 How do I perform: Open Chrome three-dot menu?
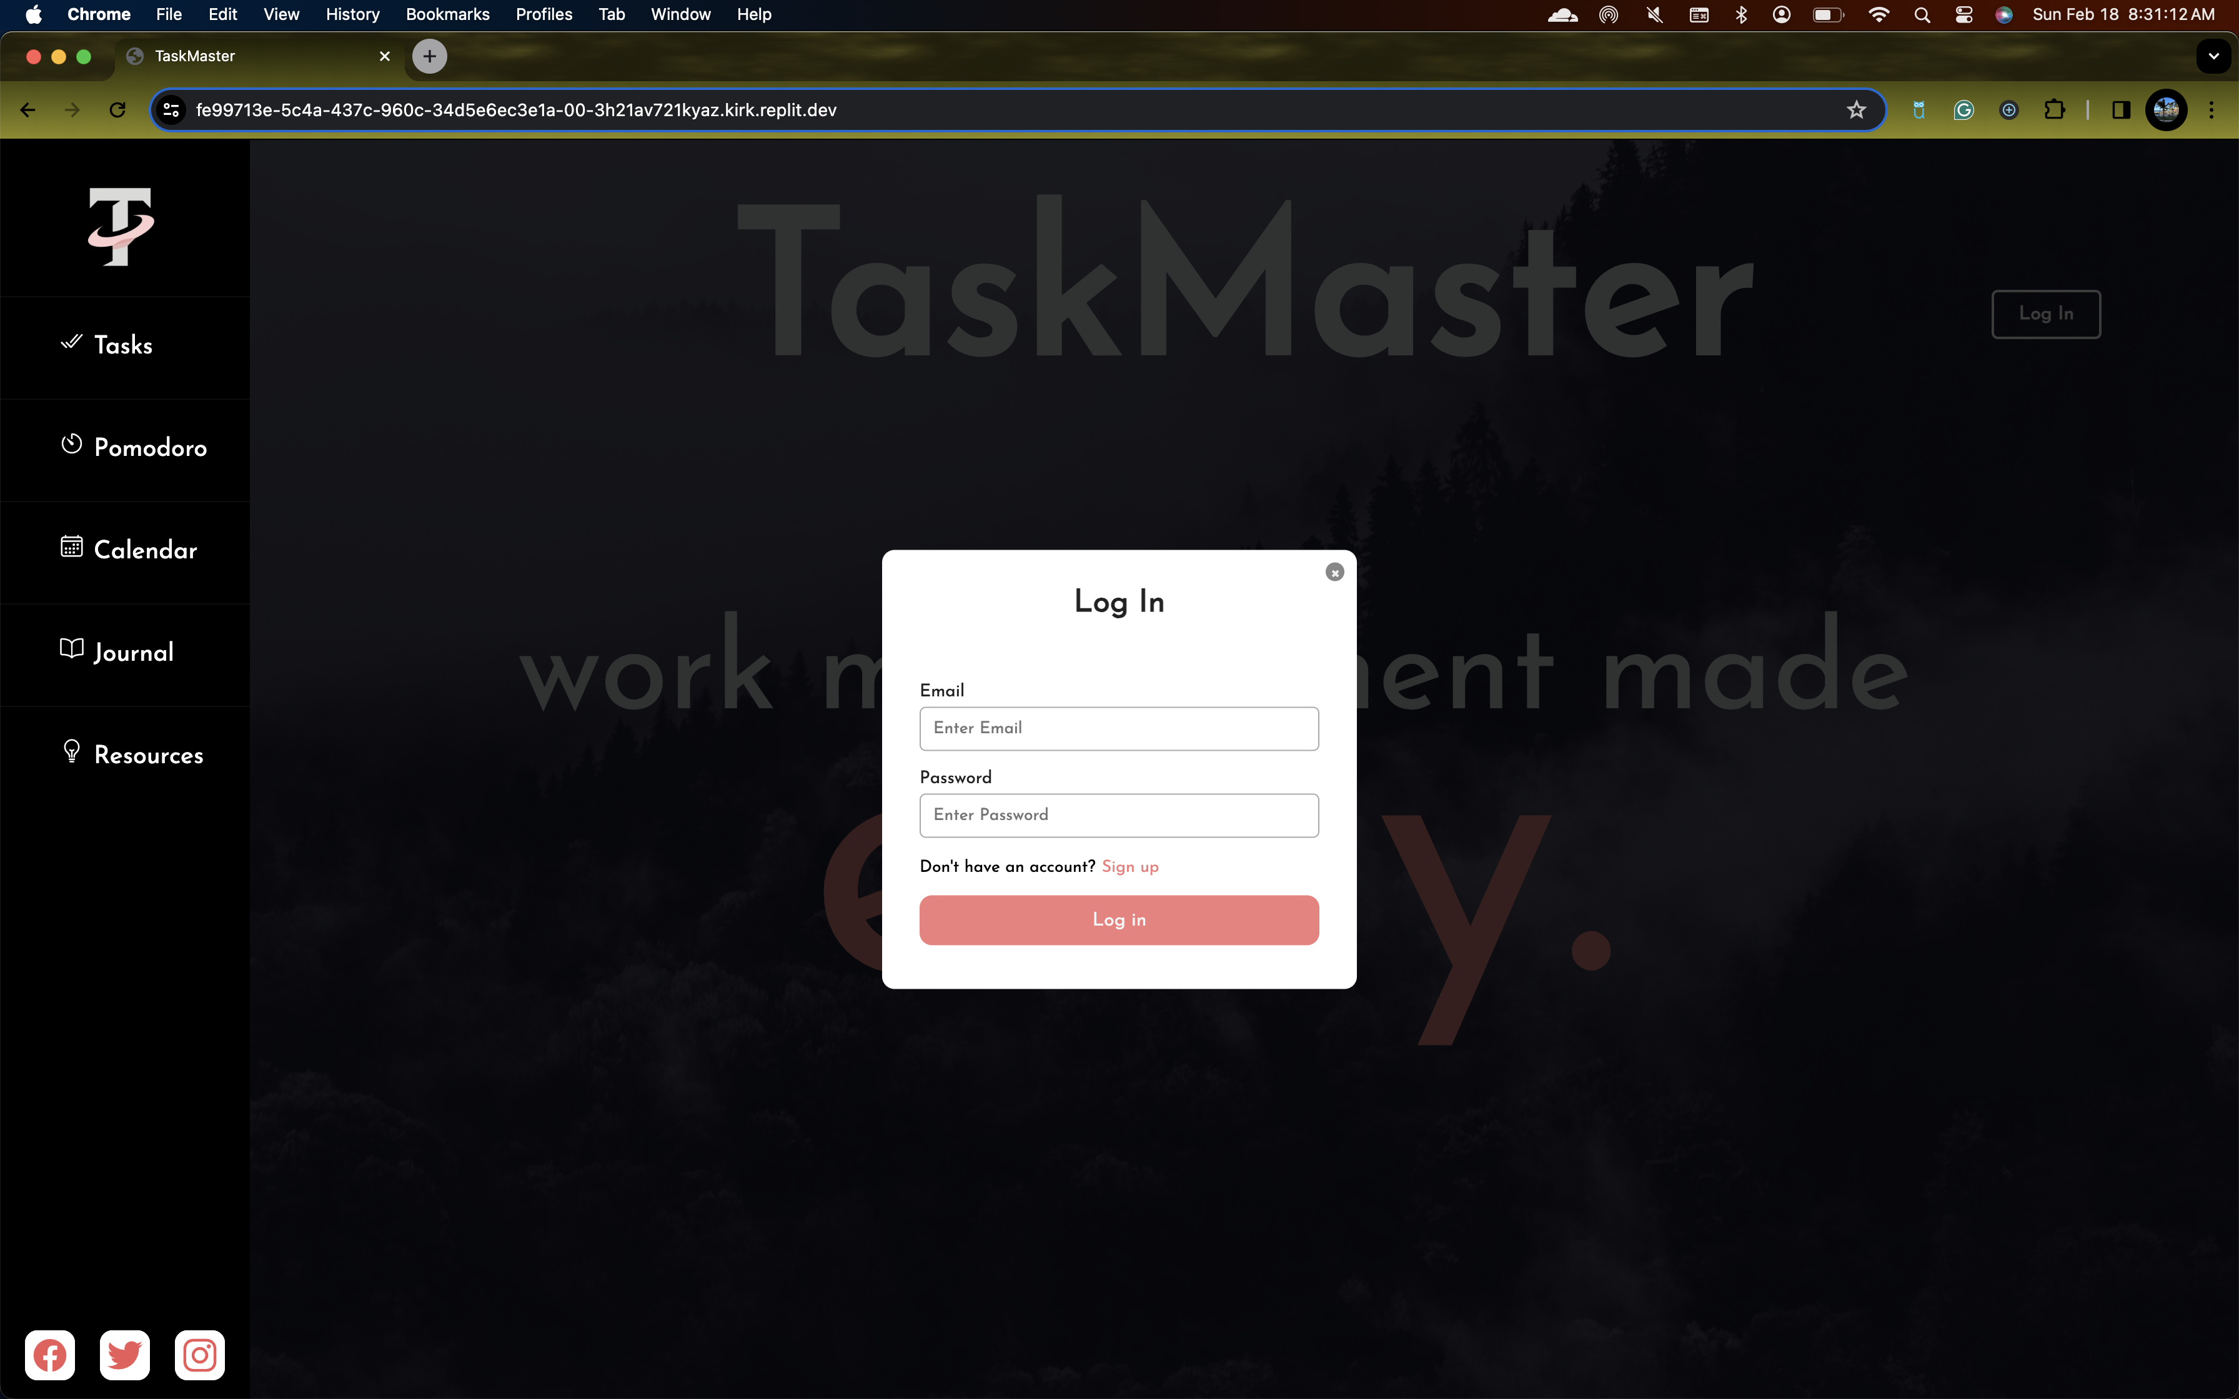point(2212,110)
